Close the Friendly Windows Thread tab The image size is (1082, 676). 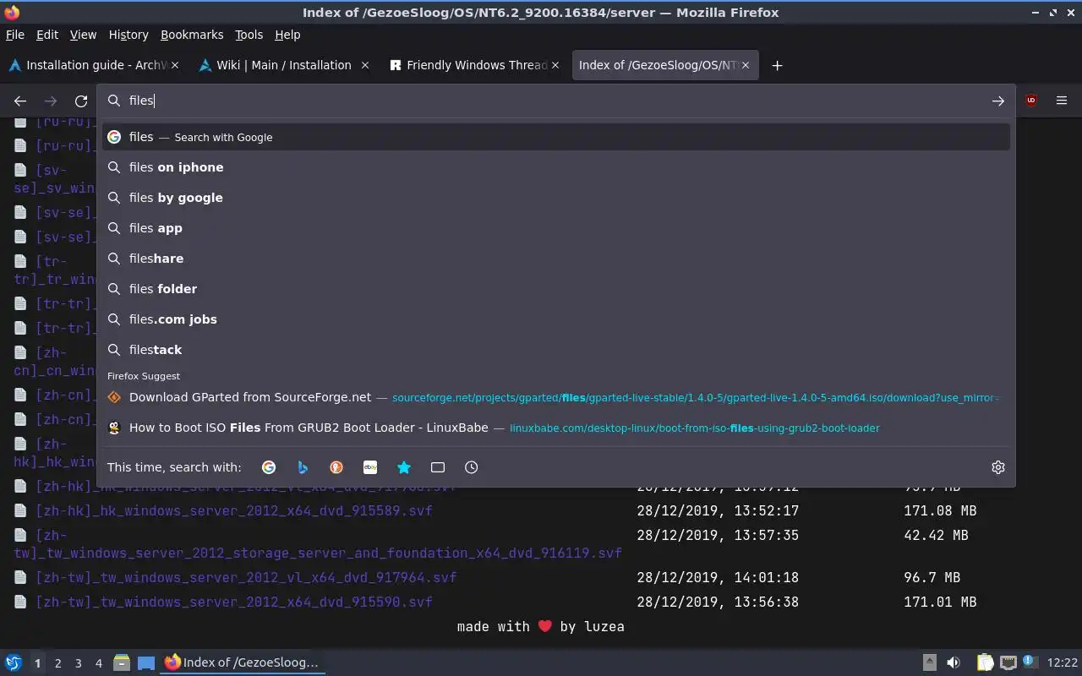[x=556, y=65]
